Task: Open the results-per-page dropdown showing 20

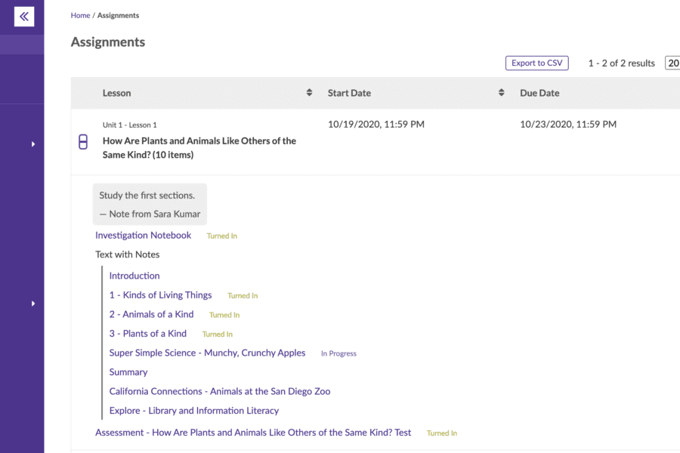Action: 672,63
